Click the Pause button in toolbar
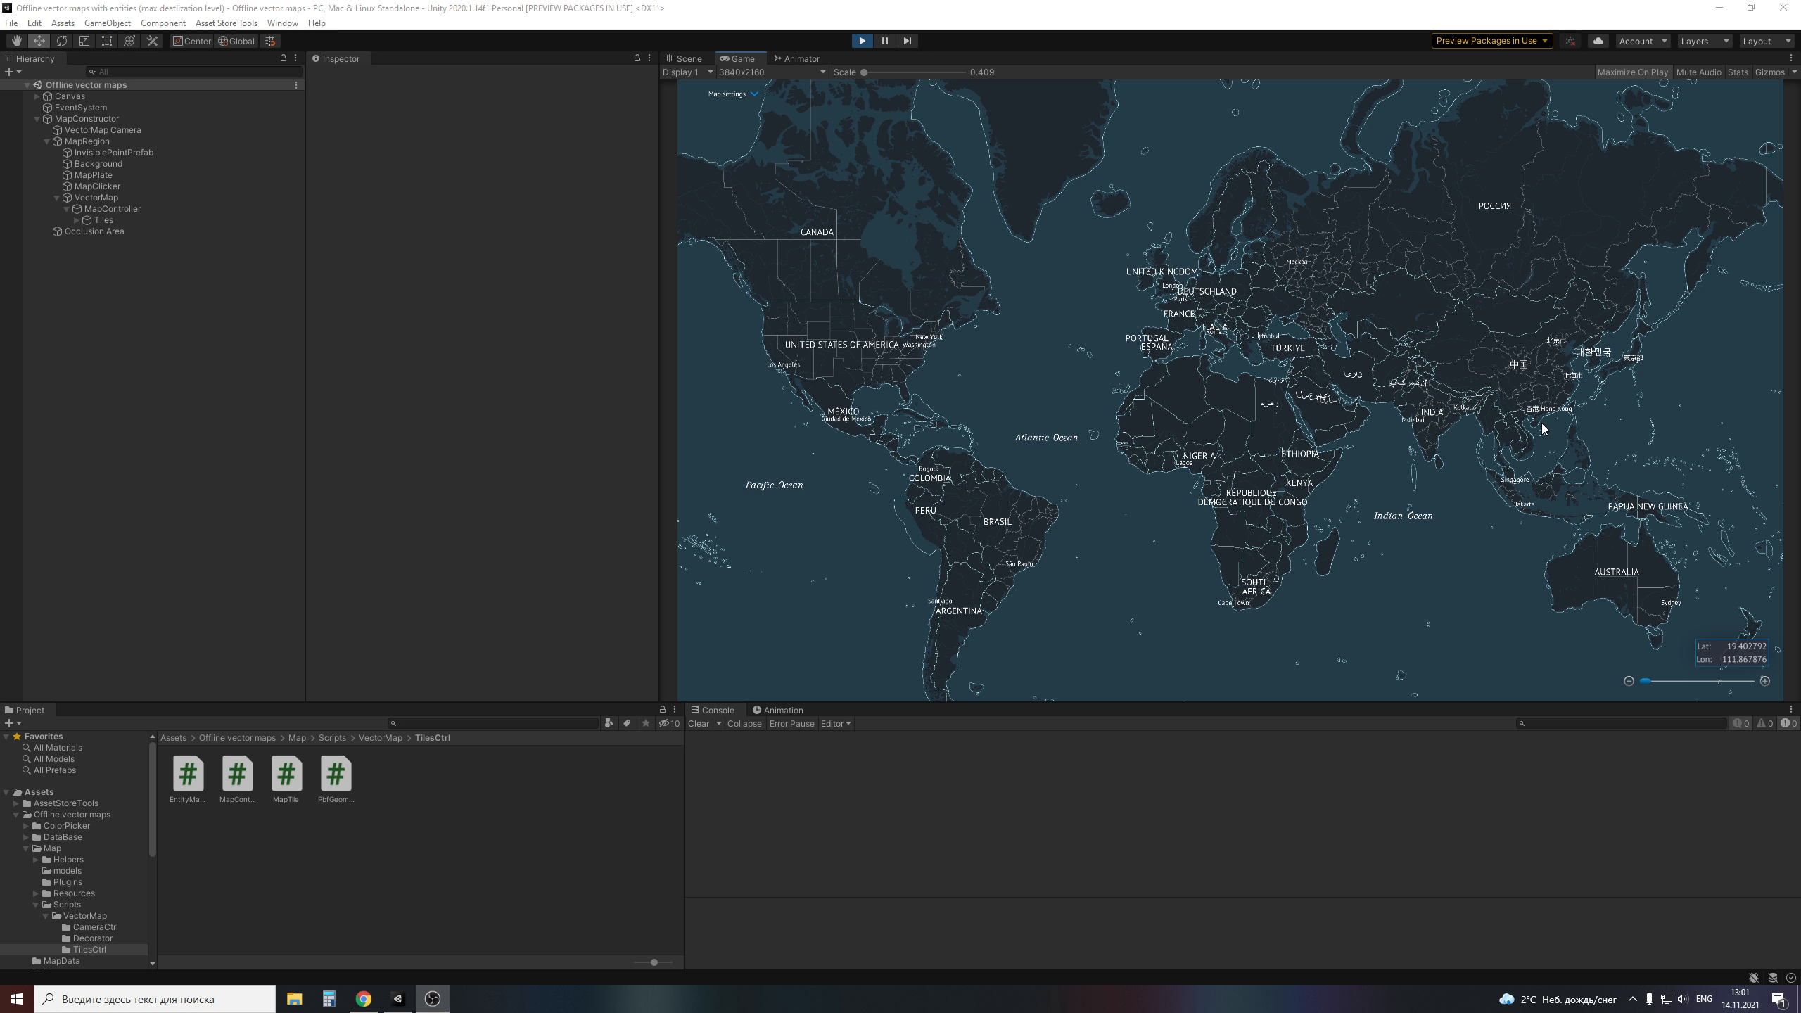The image size is (1801, 1013). pyautogui.click(x=884, y=41)
